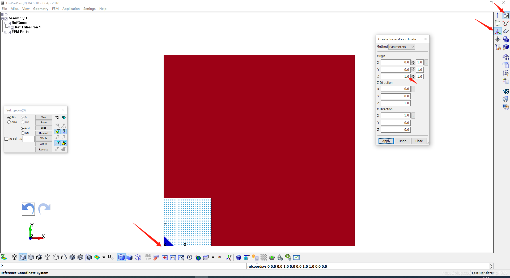Toggle RefGeom visibility checkbox

9,23
